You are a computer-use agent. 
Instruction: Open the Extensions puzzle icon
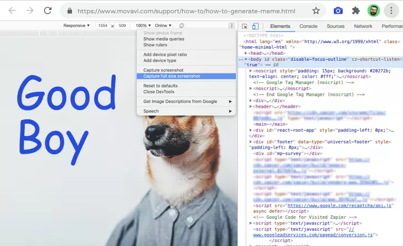(356, 11)
